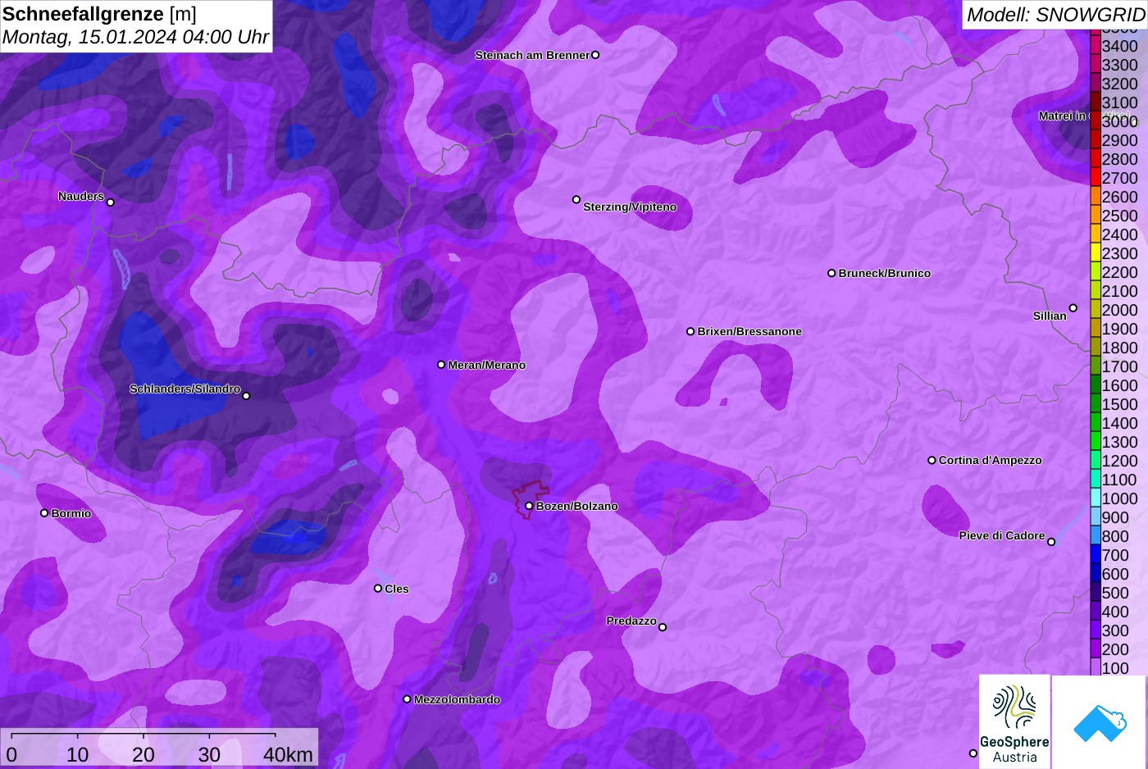
Task: Click the Bozen/Bolzano label text
Action: [576, 506]
